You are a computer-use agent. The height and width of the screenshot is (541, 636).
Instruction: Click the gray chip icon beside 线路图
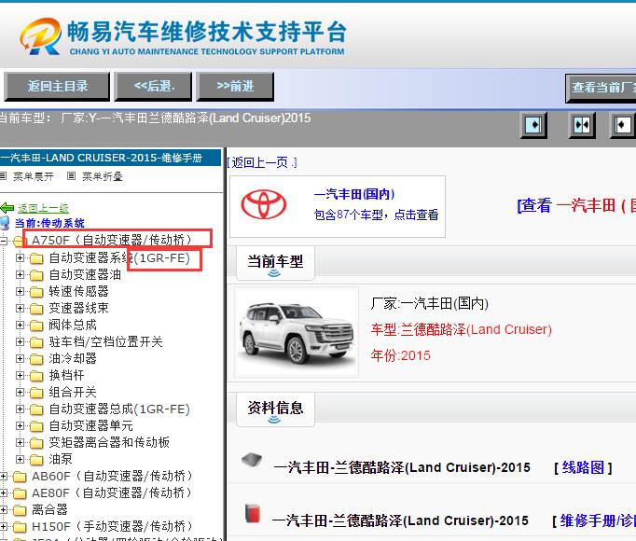click(x=252, y=460)
